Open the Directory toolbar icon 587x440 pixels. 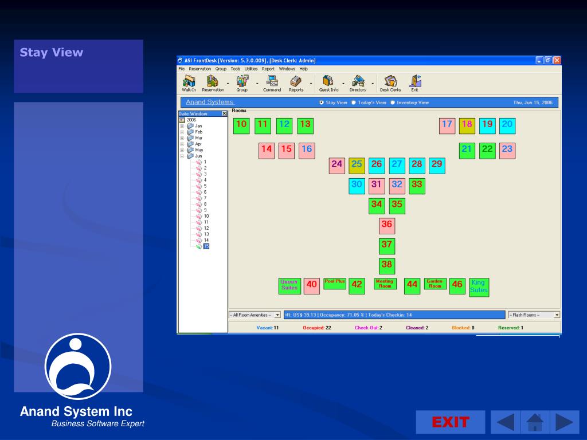point(358,83)
